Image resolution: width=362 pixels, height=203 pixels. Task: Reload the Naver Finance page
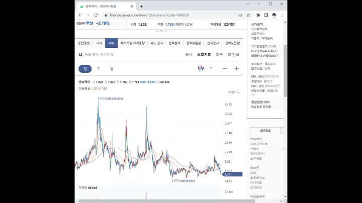96,15
